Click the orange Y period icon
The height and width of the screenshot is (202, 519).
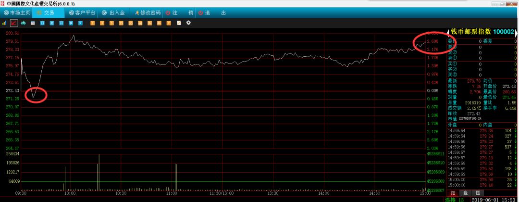click(x=169, y=23)
